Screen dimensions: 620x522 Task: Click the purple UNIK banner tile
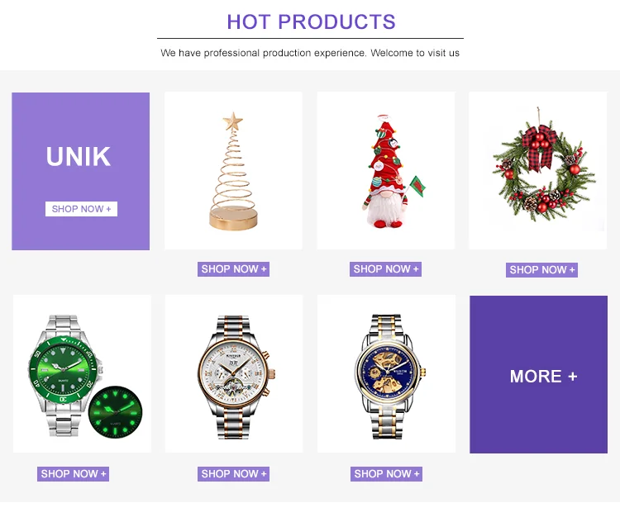[x=81, y=172]
